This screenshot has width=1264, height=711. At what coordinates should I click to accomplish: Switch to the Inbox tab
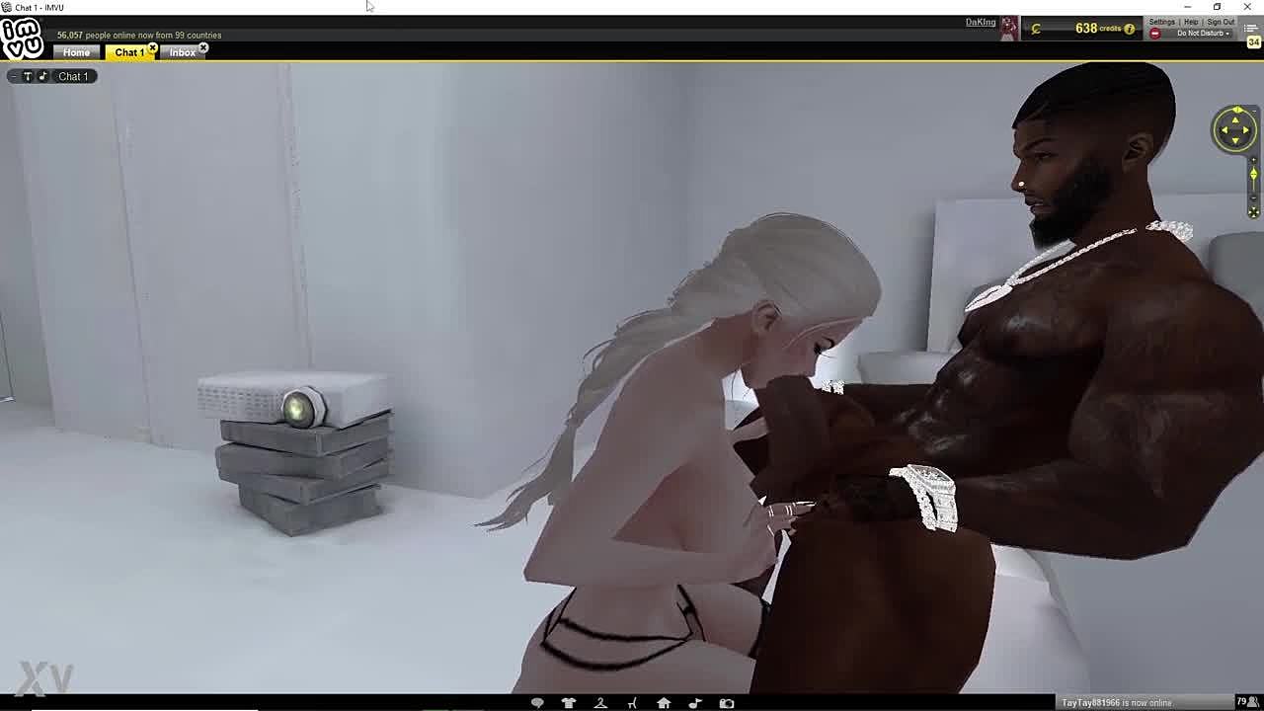click(182, 52)
